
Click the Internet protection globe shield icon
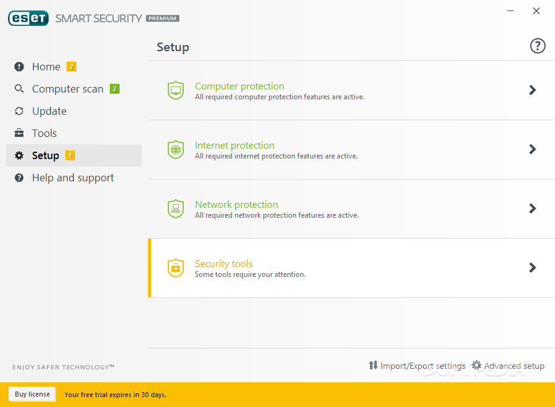176,149
